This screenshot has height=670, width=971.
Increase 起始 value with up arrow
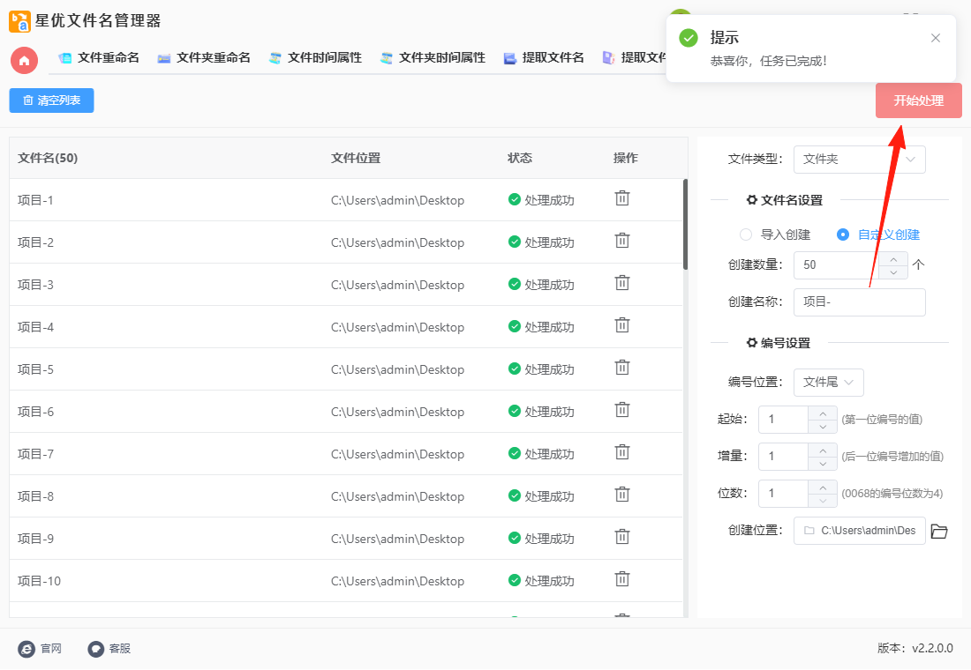click(x=823, y=413)
